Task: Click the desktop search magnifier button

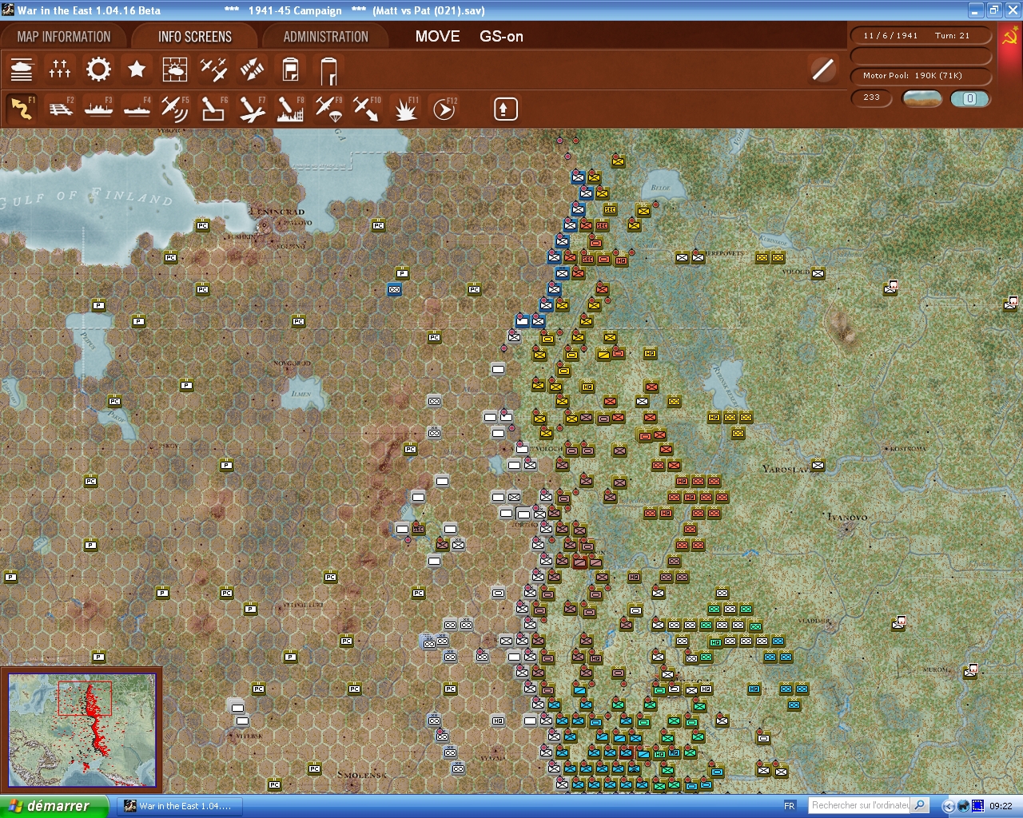Action: [920, 805]
